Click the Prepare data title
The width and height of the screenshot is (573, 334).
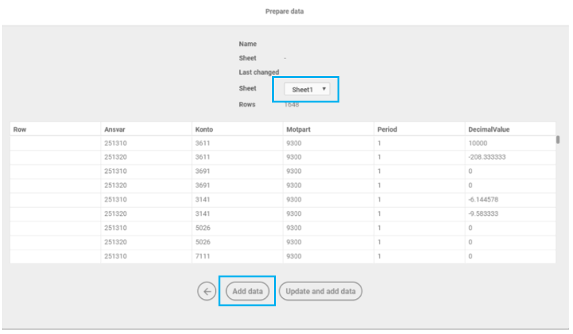pos(285,11)
